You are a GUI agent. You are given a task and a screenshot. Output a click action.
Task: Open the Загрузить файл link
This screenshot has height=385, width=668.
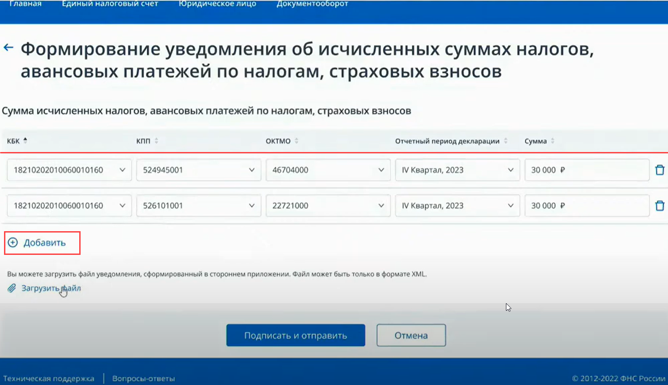point(51,288)
